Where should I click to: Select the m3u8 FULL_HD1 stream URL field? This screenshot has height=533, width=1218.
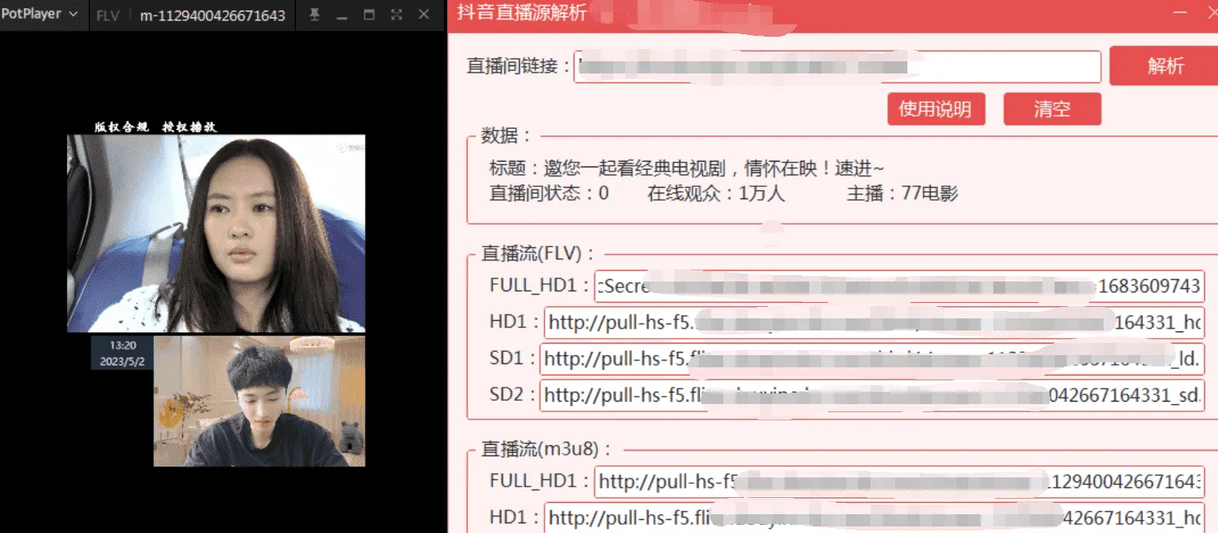898,482
